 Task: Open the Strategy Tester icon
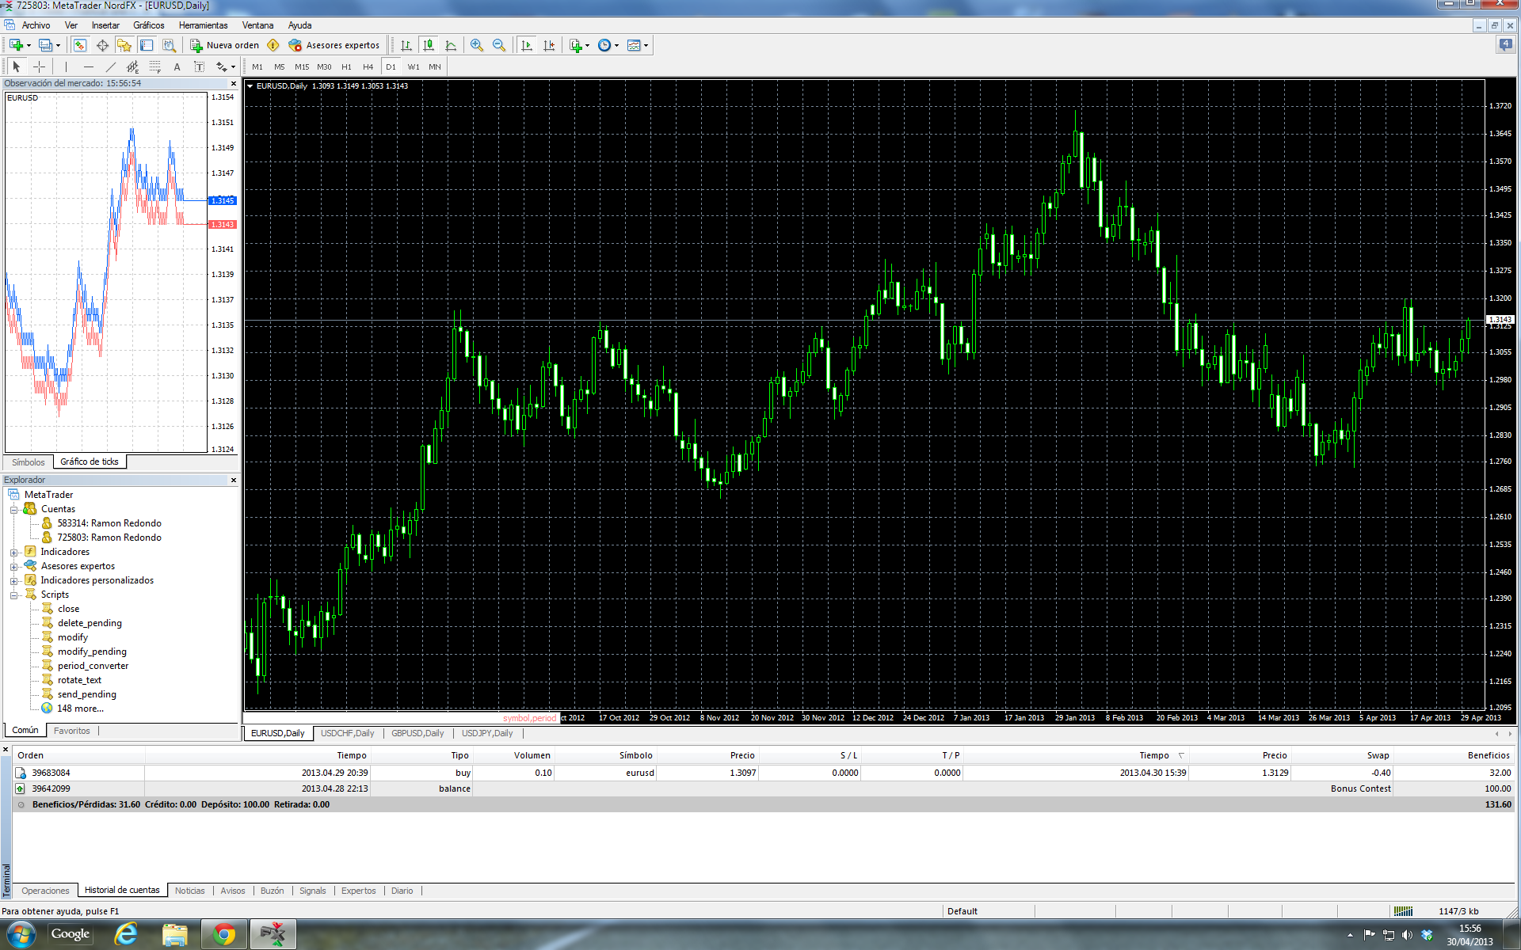tap(169, 45)
